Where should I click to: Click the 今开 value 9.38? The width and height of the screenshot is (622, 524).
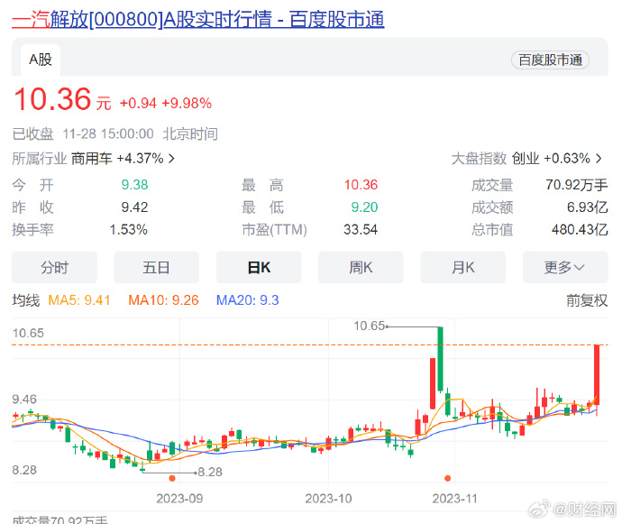coord(134,185)
